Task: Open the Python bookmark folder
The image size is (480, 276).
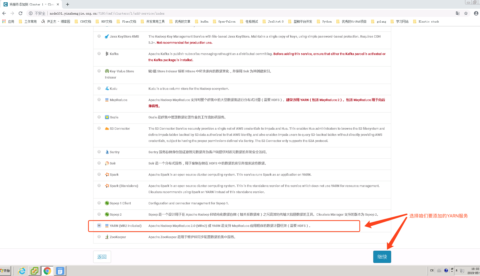Action: point(324,21)
